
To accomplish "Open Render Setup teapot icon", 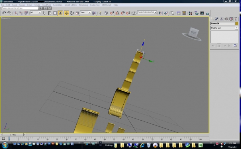I will (196, 13).
